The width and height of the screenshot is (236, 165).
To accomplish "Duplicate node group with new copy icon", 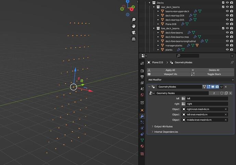I will tap(226, 93).
